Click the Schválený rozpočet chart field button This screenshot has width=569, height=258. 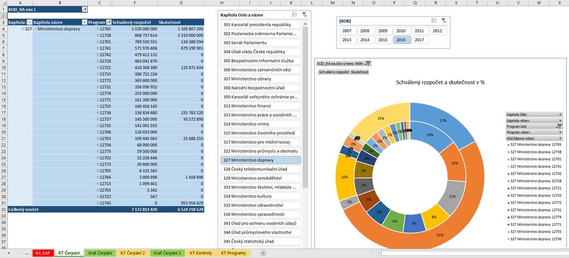coord(334,72)
